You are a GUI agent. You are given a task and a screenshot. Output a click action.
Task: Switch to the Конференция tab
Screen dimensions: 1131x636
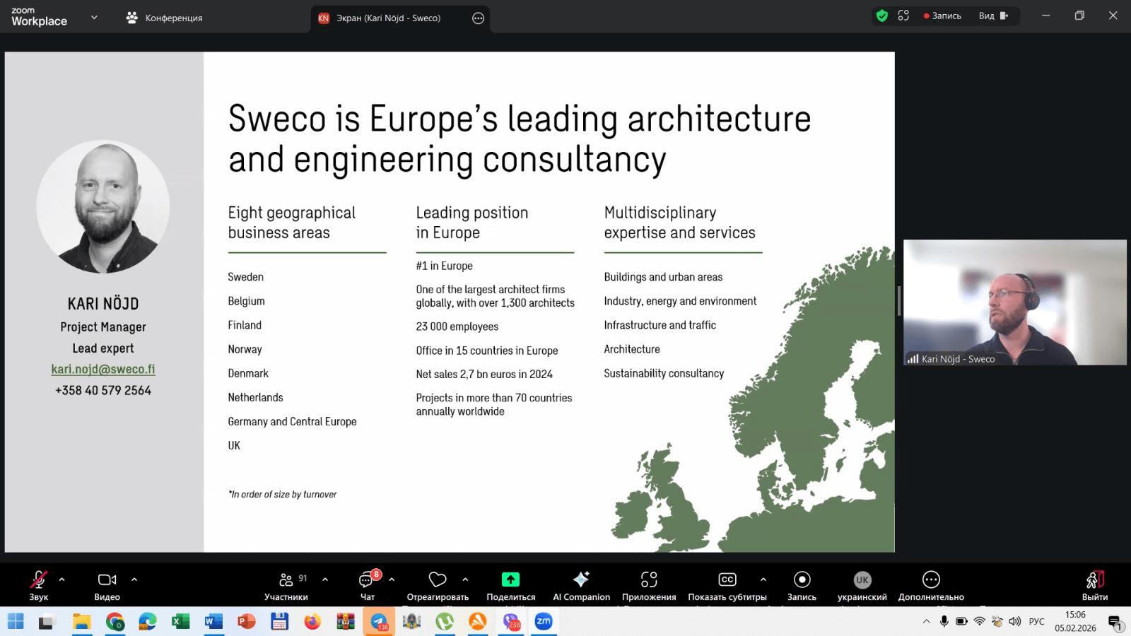click(x=165, y=18)
